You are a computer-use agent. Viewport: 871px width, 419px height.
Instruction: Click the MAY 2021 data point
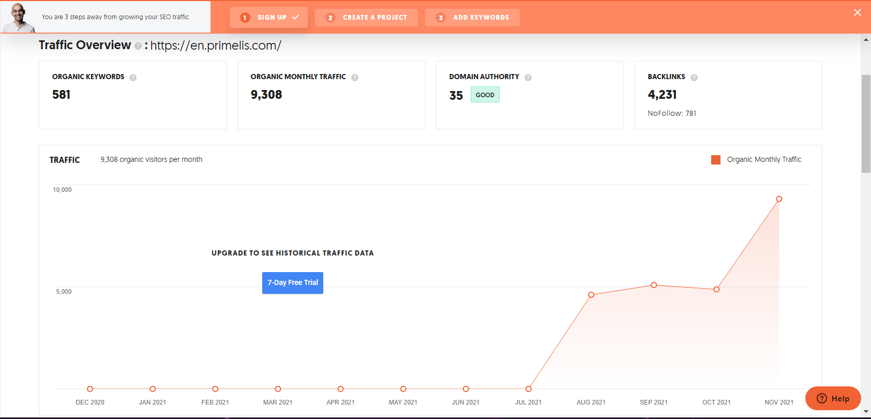coord(403,389)
